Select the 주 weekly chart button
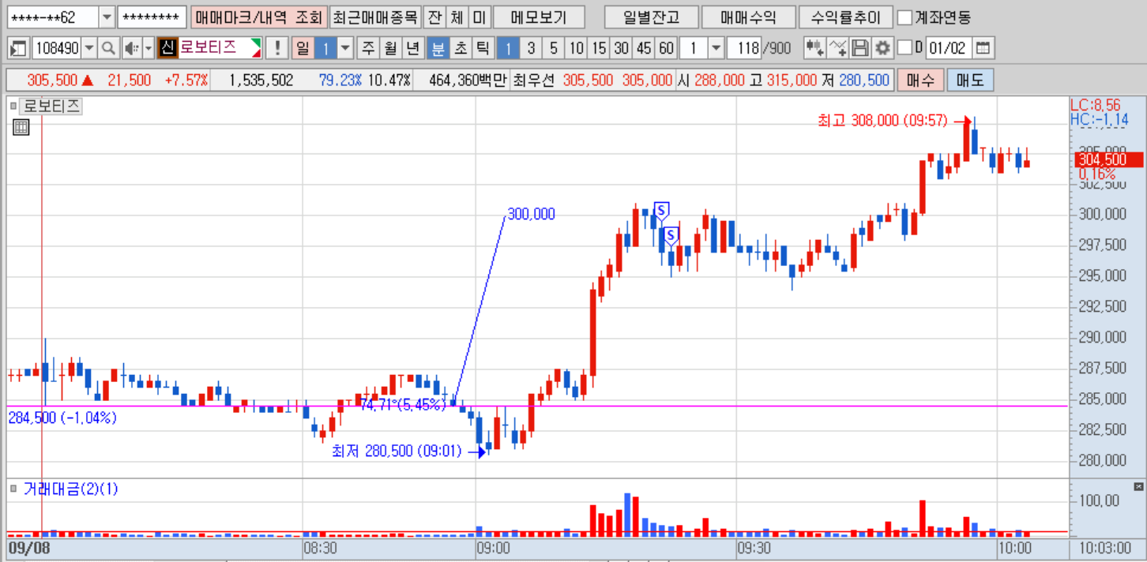 (368, 48)
